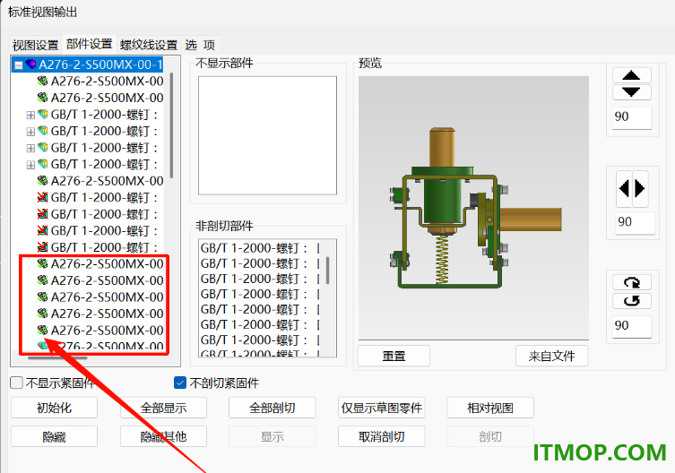Click inside the 不显示部件 list box
The height and width of the screenshot is (473, 675).
pos(267,135)
